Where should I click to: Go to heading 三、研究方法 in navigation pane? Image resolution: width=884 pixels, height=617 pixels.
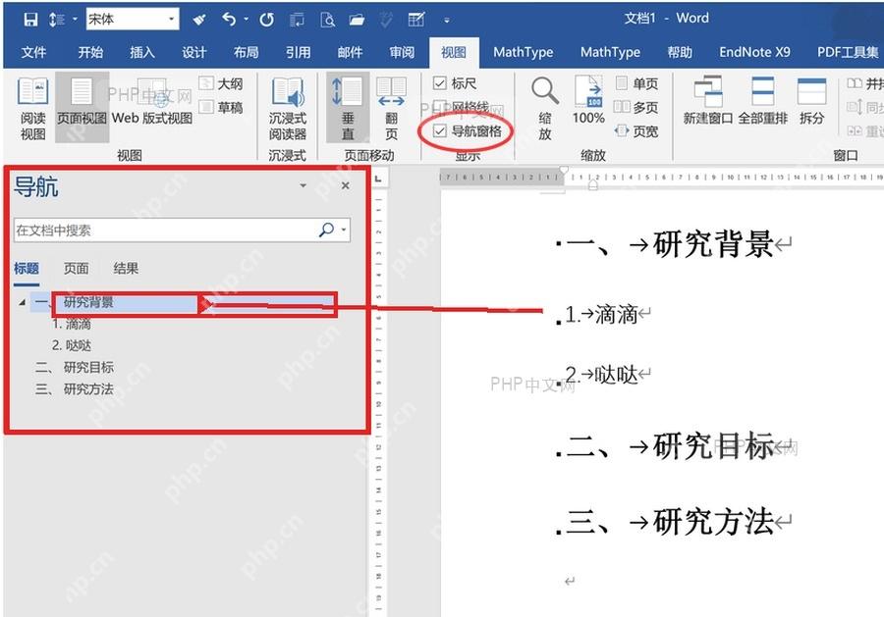click(x=75, y=389)
